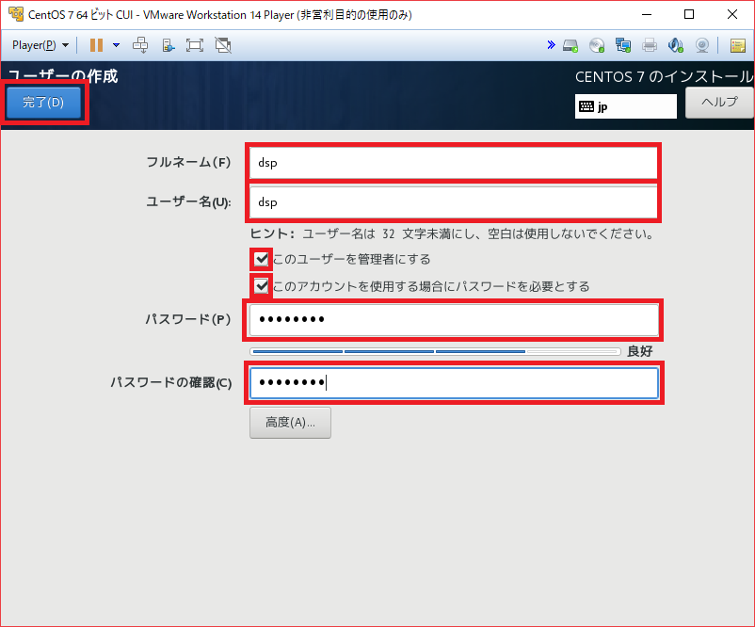
Task: Click the CD/DVD drive device icon
Action: coord(597,45)
